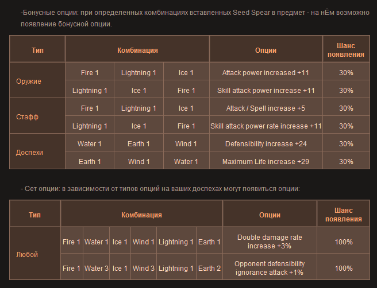Select 'Maximum Life increase +29' cell

[x=266, y=162]
